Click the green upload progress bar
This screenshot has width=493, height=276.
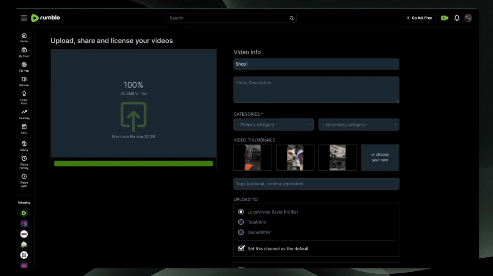(x=133, y=164)
